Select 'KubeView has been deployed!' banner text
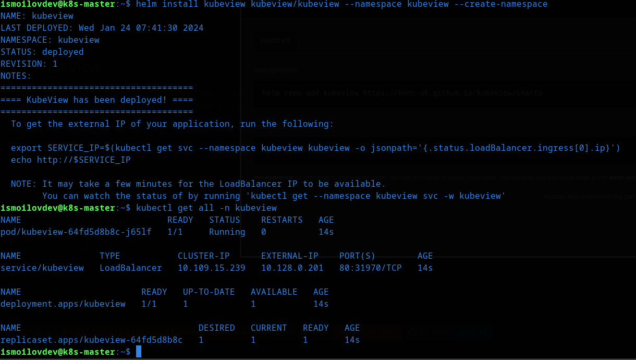Screen dimensions: 636x360 [x=96, y=100]
